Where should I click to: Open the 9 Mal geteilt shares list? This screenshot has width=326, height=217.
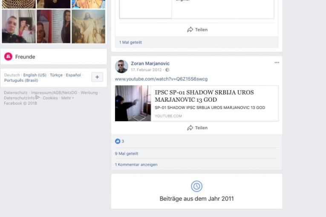pos(127,154)
